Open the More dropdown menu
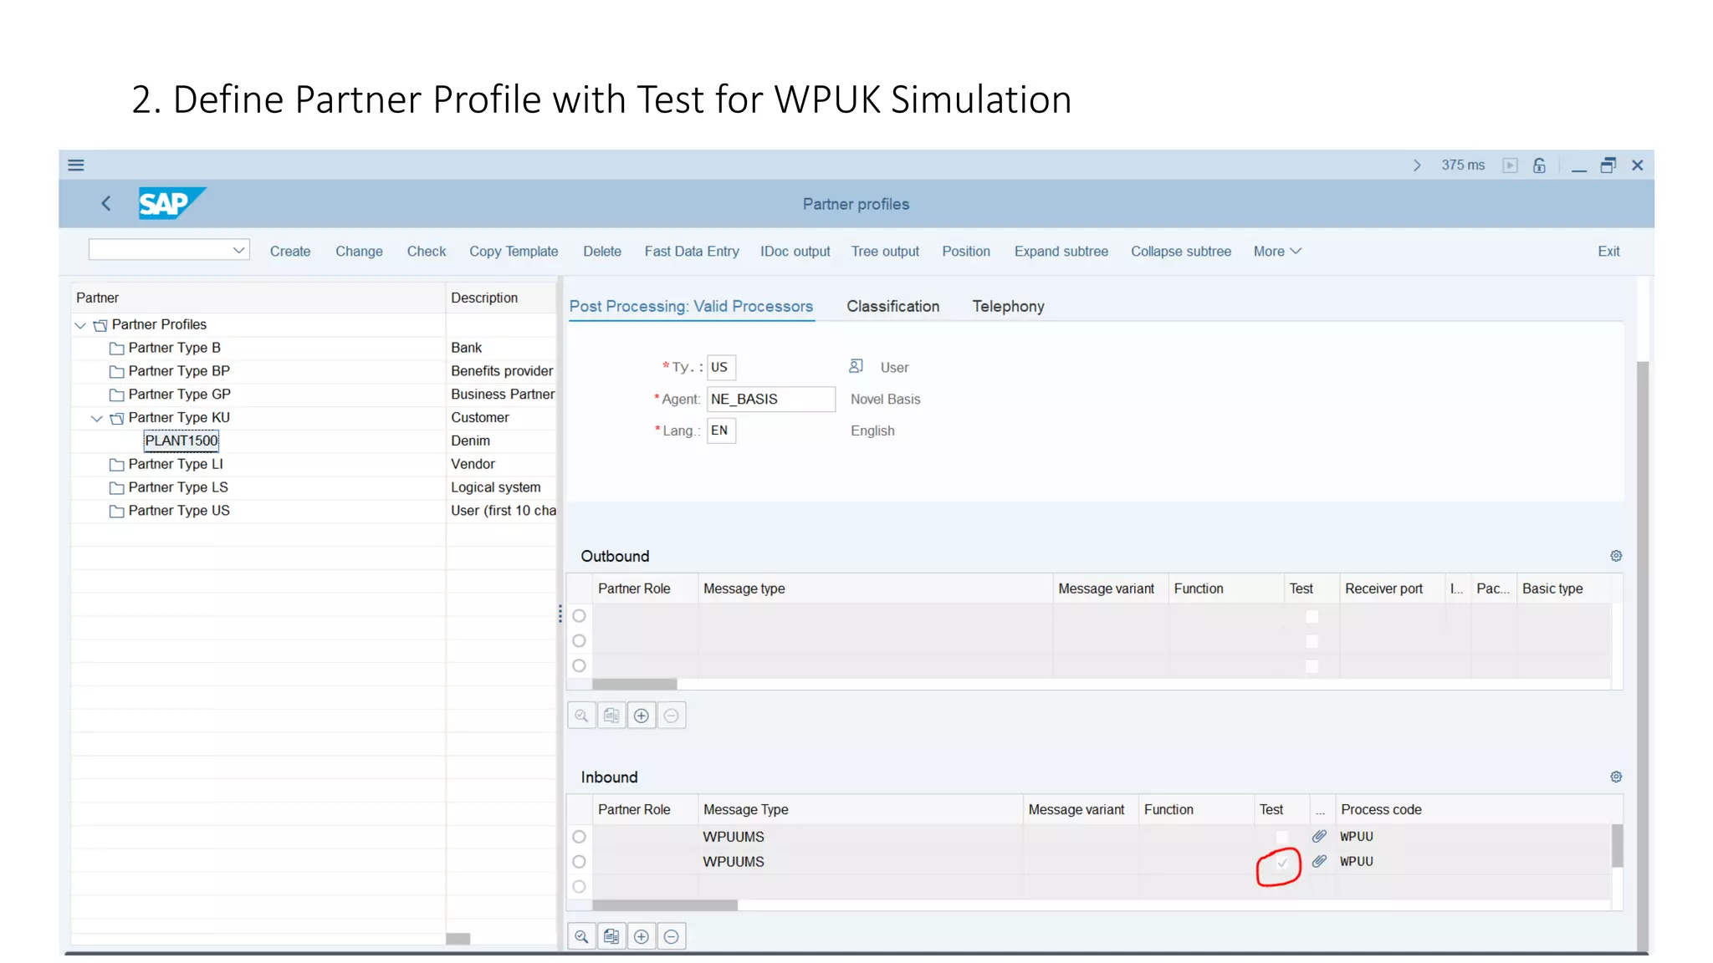This screenshot has width=1713, height=963. tap(1276, 251)
